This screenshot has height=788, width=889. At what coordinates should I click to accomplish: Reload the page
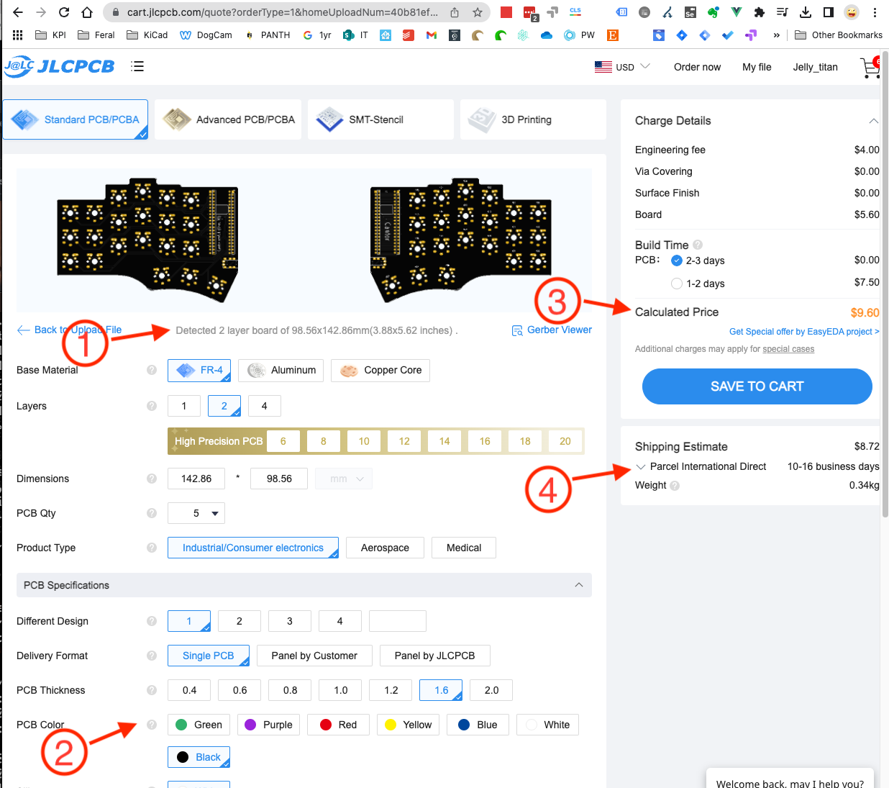(x=64, y=12)
